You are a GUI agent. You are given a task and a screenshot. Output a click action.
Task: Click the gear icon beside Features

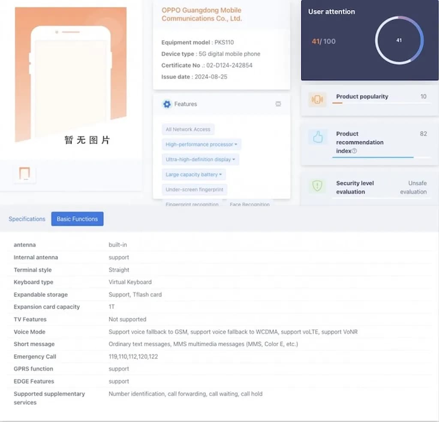[167, 104]
